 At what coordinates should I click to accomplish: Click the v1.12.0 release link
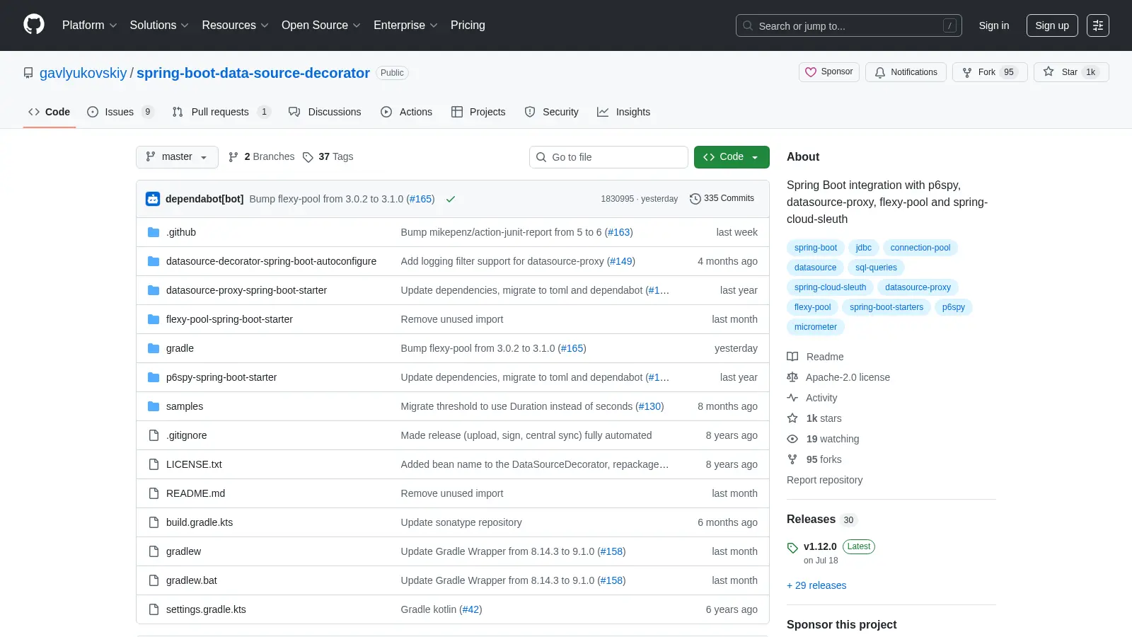(820, 546)
